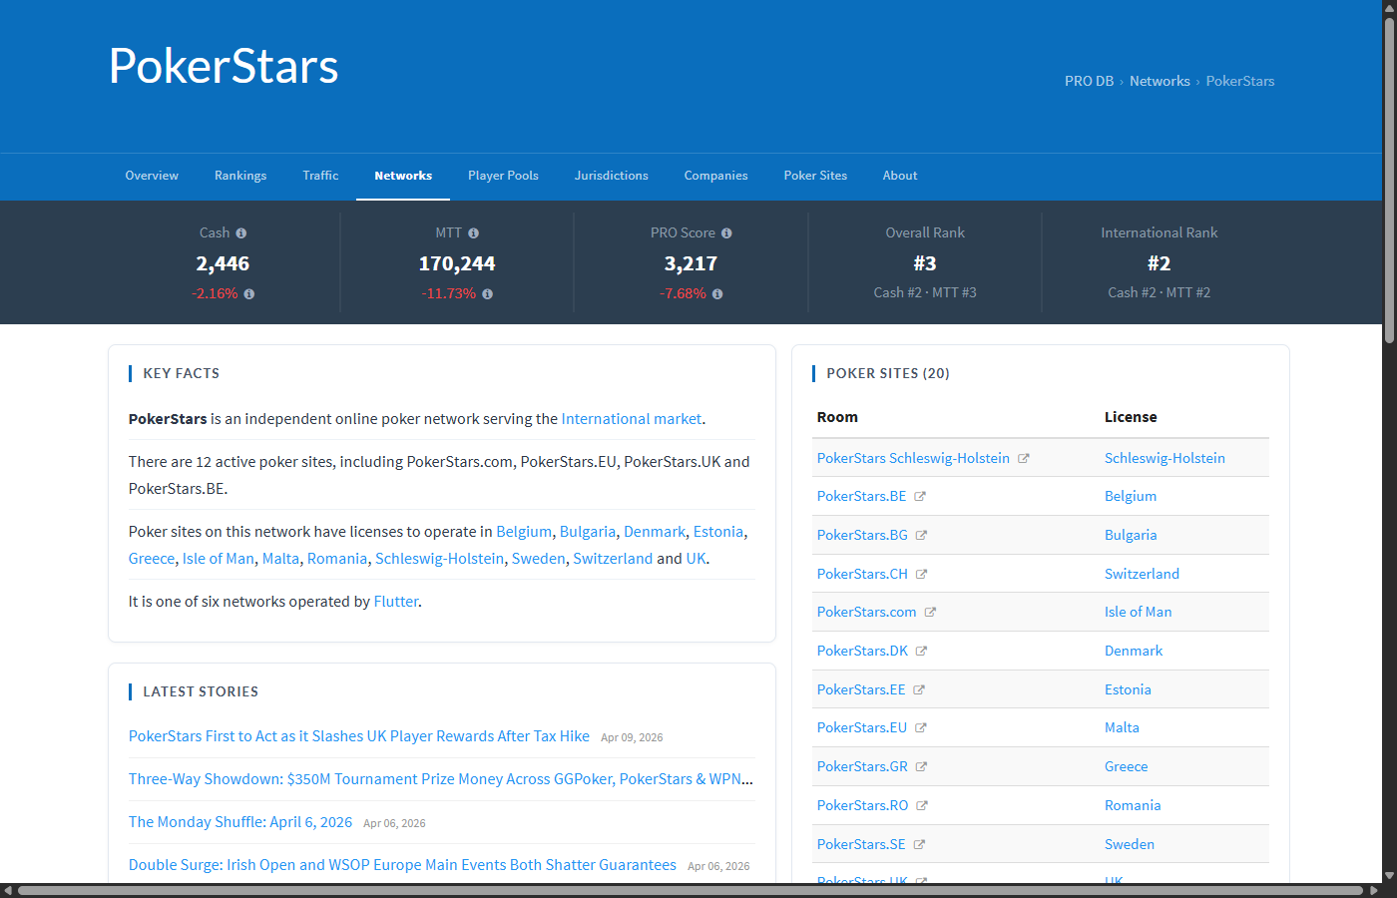This screenshot has height=898, width=1397.
Task: Click the info icon next to MTT
Action: (x=474, y=232)
